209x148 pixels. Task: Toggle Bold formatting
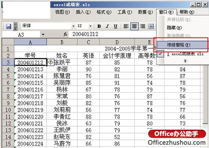(99, 26)
